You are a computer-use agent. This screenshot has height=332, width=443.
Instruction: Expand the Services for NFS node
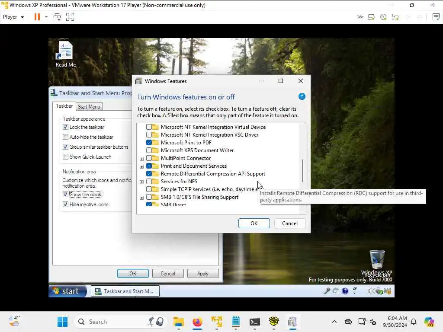click(141, 182)
